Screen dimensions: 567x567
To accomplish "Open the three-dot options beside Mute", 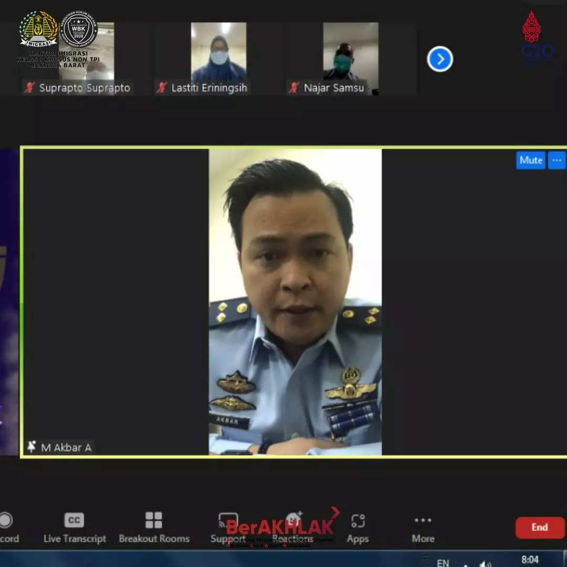I will [556, 160].
